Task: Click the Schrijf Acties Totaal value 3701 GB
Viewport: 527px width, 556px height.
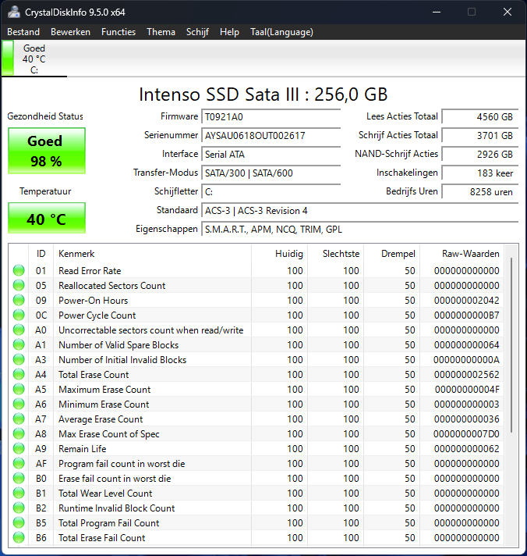Action: click(x=480, y=135)
